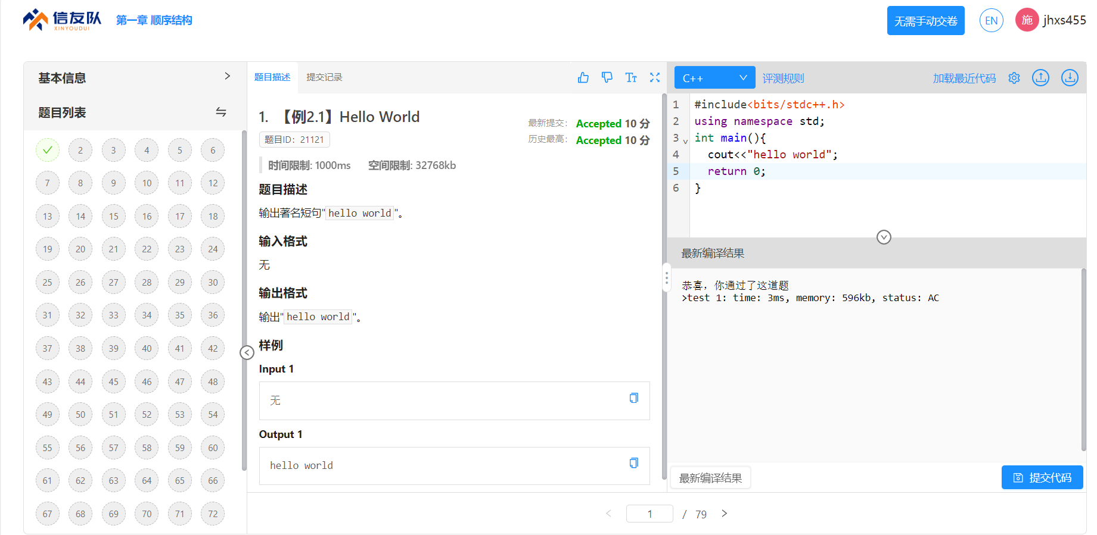Screen dimensions: 1097x535
Task: Switch to 题目描述 tab
Action: tap(272, 77)
